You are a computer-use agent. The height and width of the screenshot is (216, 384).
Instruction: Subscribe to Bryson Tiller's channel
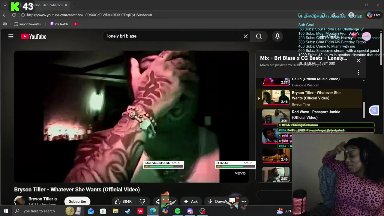(77, 201)
